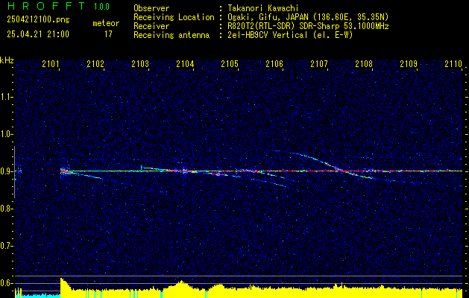Click the 0.6 kHz frequency label
This screenshot has height=298, width=469.
tap(6, 283)
